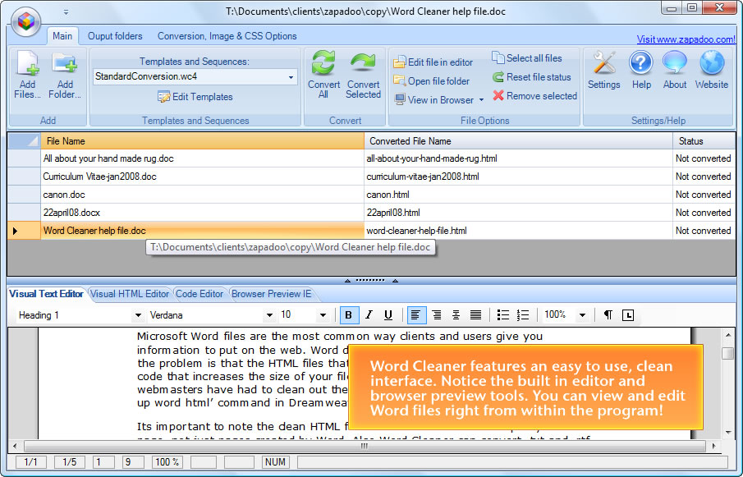This screenshot has height=477, width=743.
Task: Toggle bold formatting in the editor
Action: pos(349,315)
